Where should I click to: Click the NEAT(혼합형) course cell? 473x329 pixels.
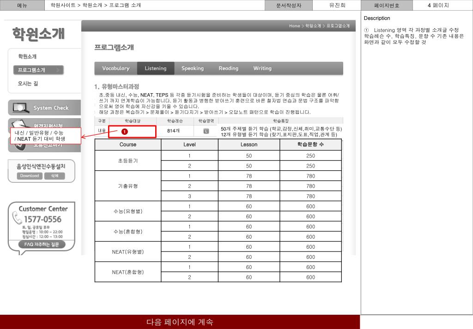pyautogui.click(x=128, y=272)
